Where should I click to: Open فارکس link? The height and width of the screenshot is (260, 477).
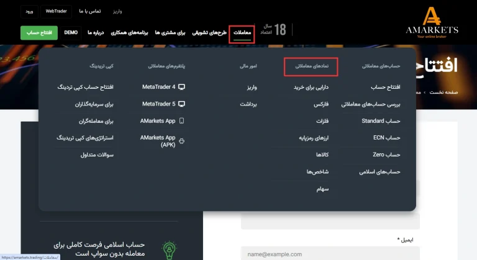click(321, 104)
